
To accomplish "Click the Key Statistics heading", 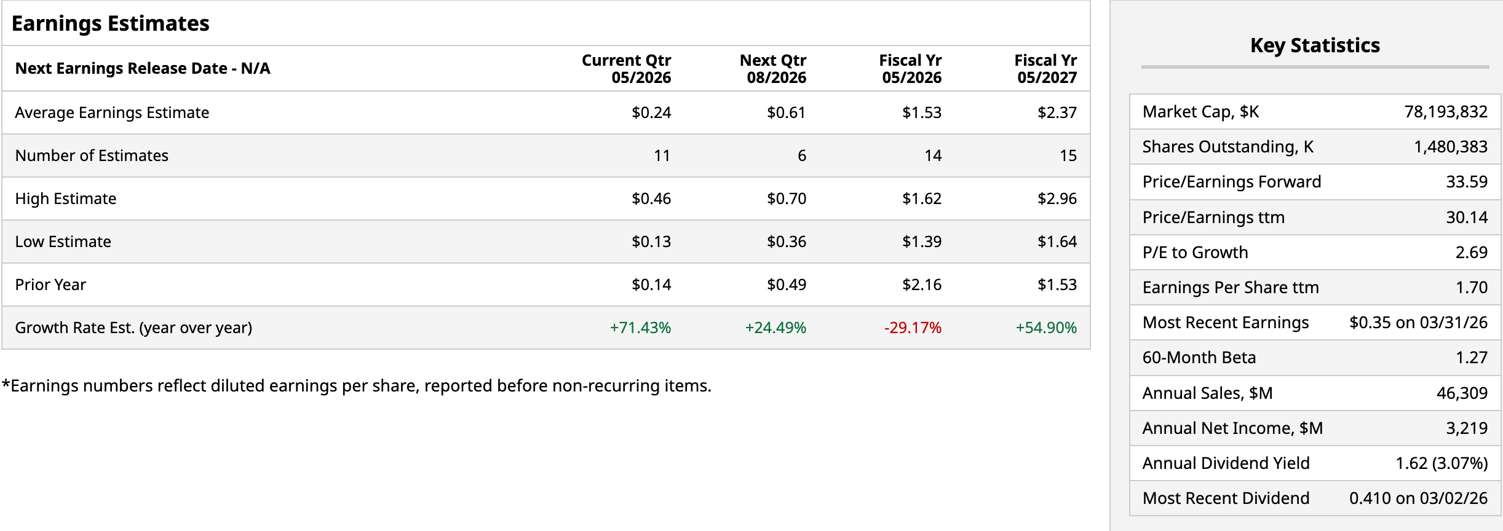I will (1315, 45).
